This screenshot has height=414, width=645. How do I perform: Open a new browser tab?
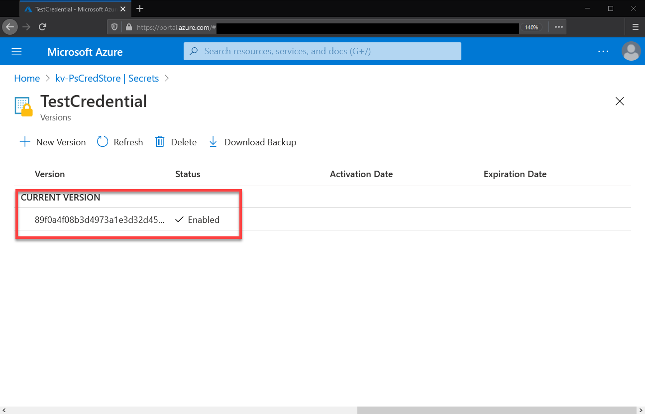point(140,8)
